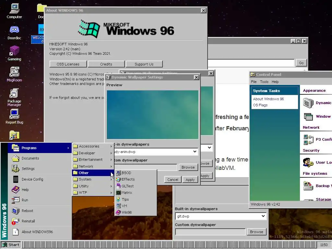Select Run in the Start menu
This screenshot has width=332, height=249.
(x=40, y=200)
